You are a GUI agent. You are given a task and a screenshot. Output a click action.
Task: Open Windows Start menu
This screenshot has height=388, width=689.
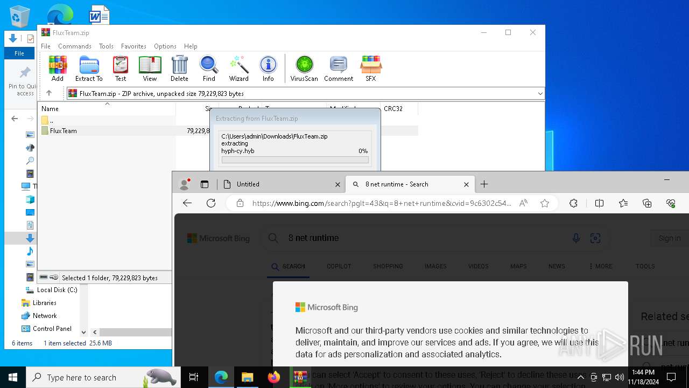tap(13, 377)
